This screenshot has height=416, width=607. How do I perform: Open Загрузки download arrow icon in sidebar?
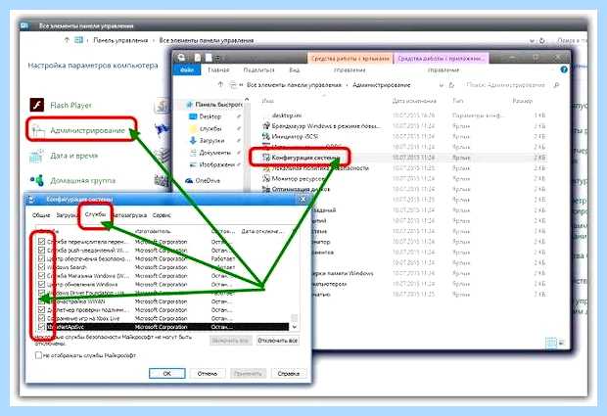(x=193, y=141)
